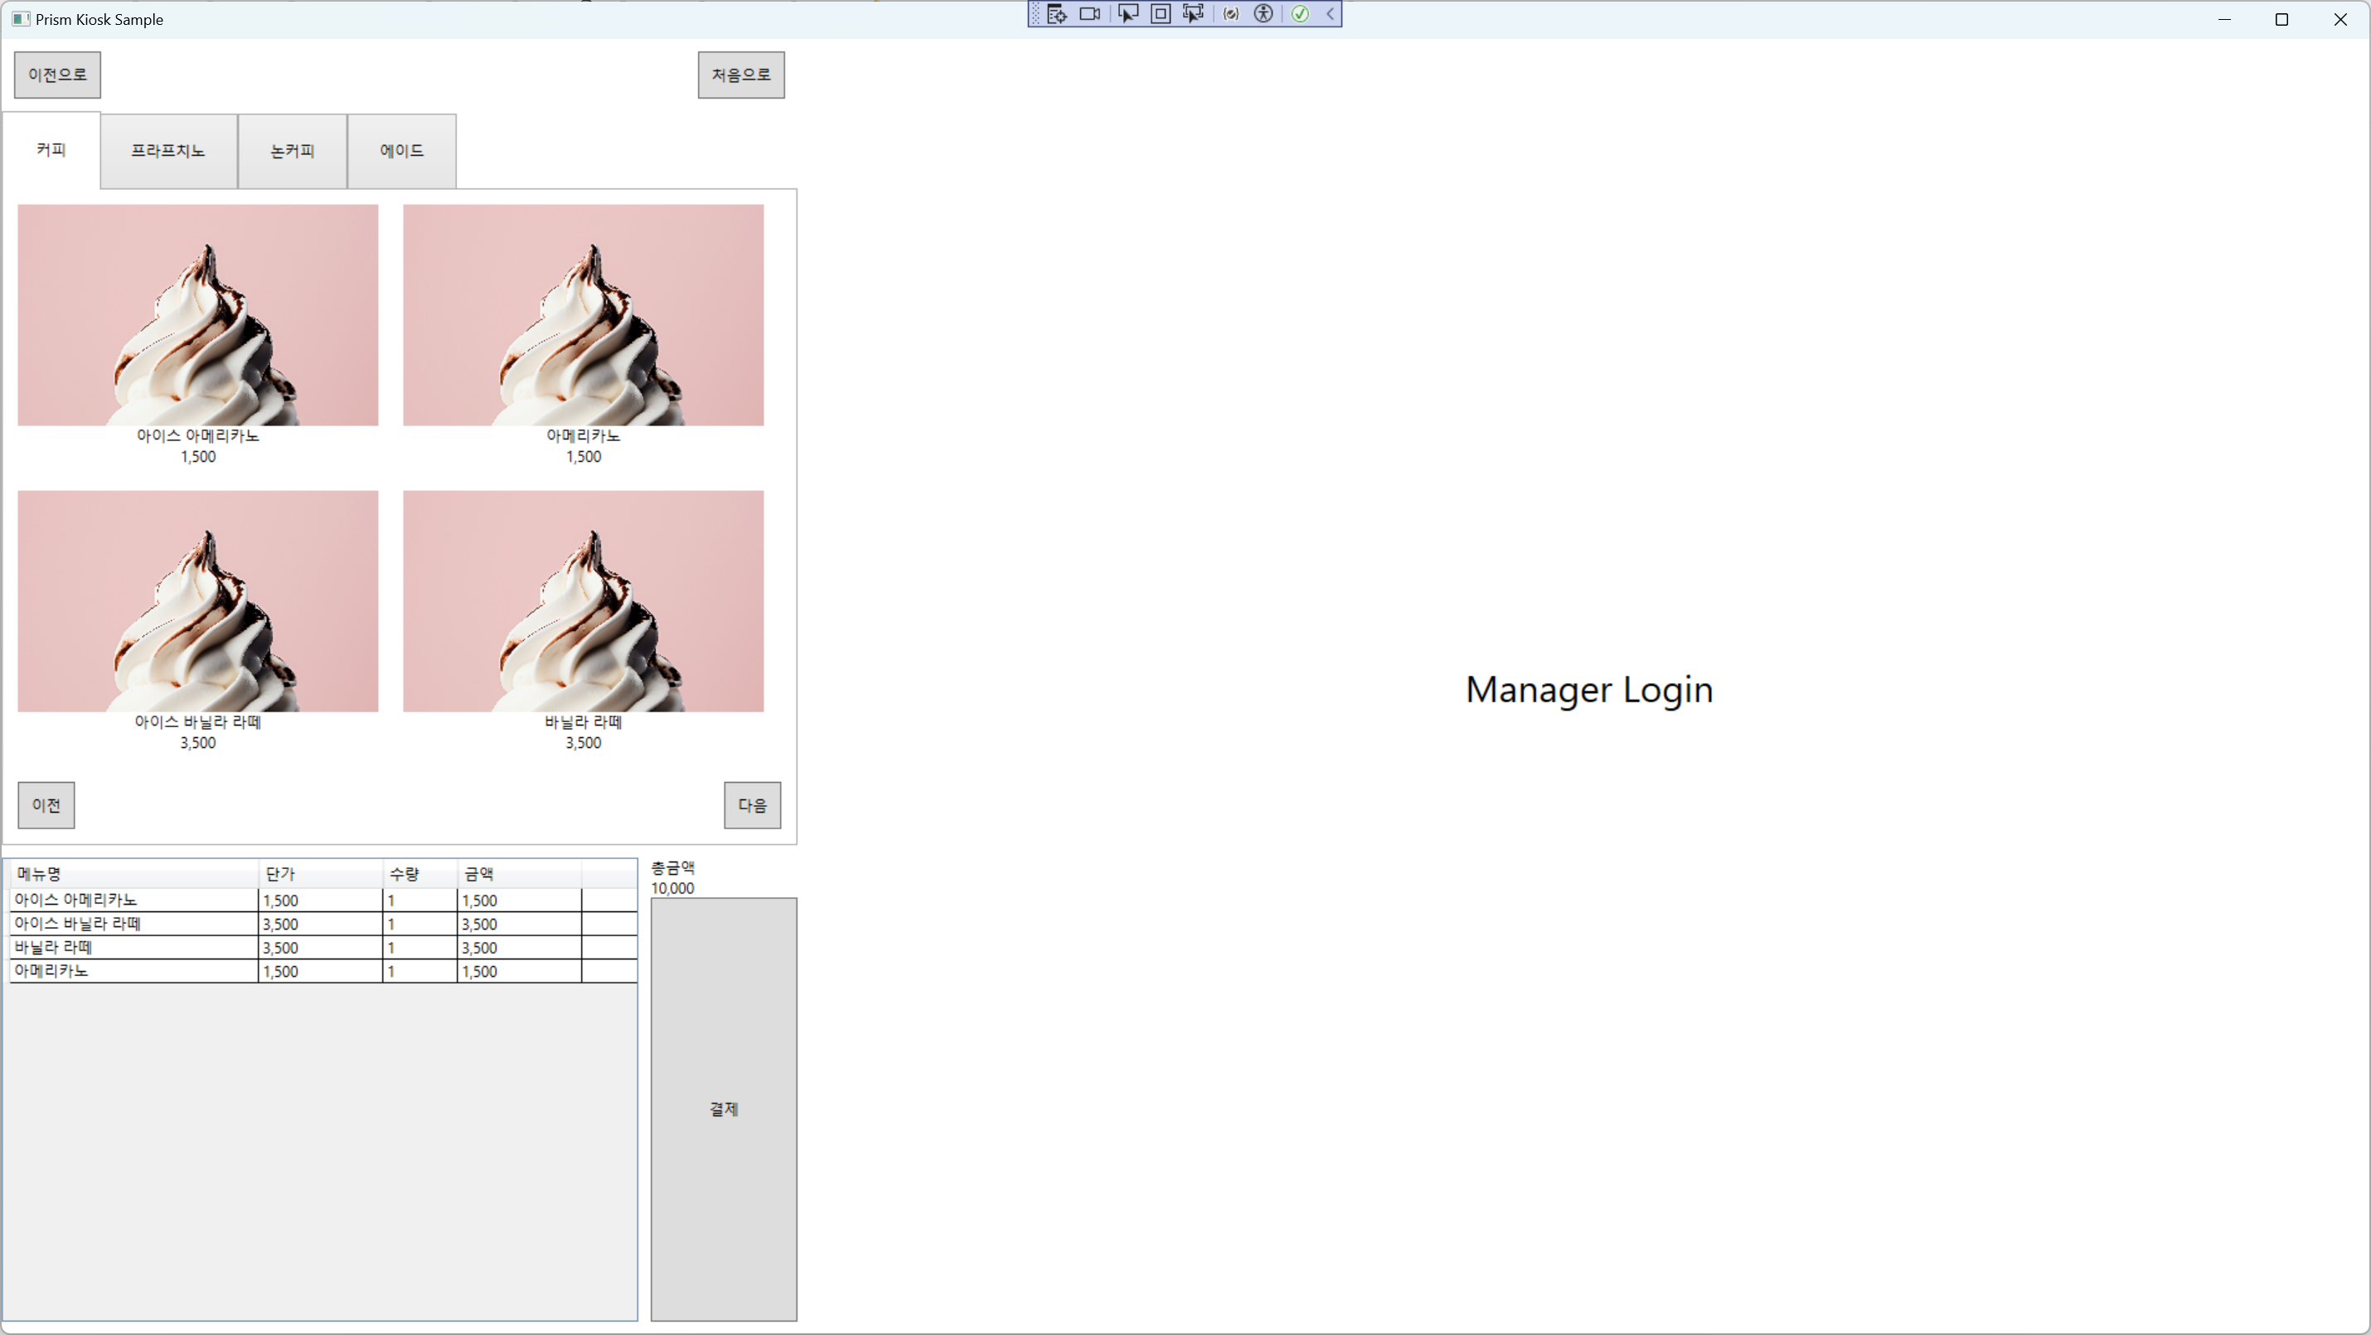Open the 논커피 tab

click(292, 151)
